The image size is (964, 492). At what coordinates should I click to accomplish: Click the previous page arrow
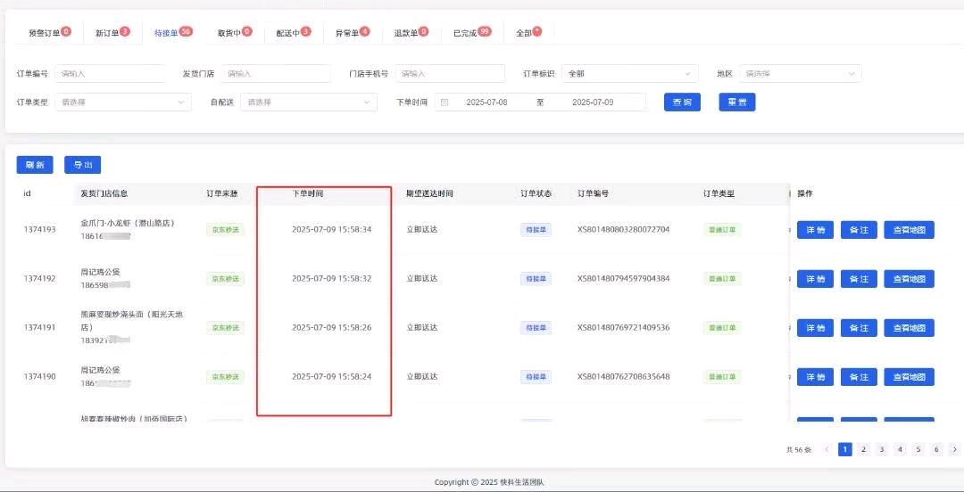point(827,449)
